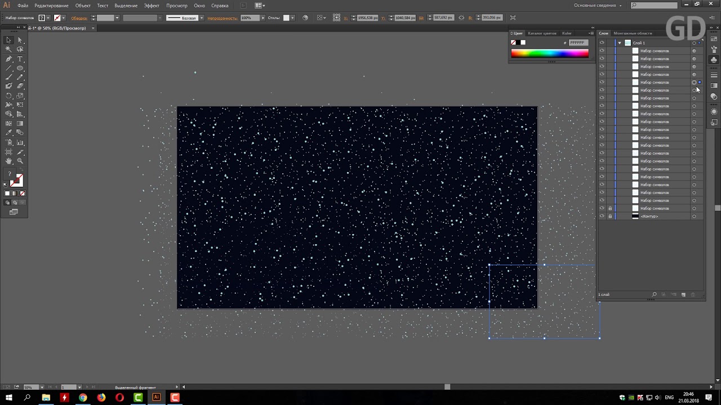The width and height of the screenshot is (721, 405).
Task: Open the Brushes panel dock icon
Action: (714, 49)
